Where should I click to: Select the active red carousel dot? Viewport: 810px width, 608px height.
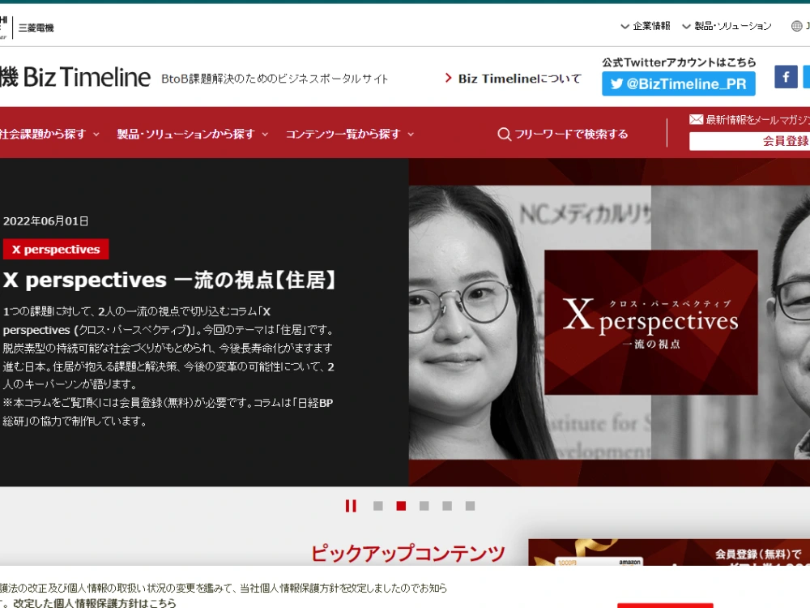(x=401, y=506)
